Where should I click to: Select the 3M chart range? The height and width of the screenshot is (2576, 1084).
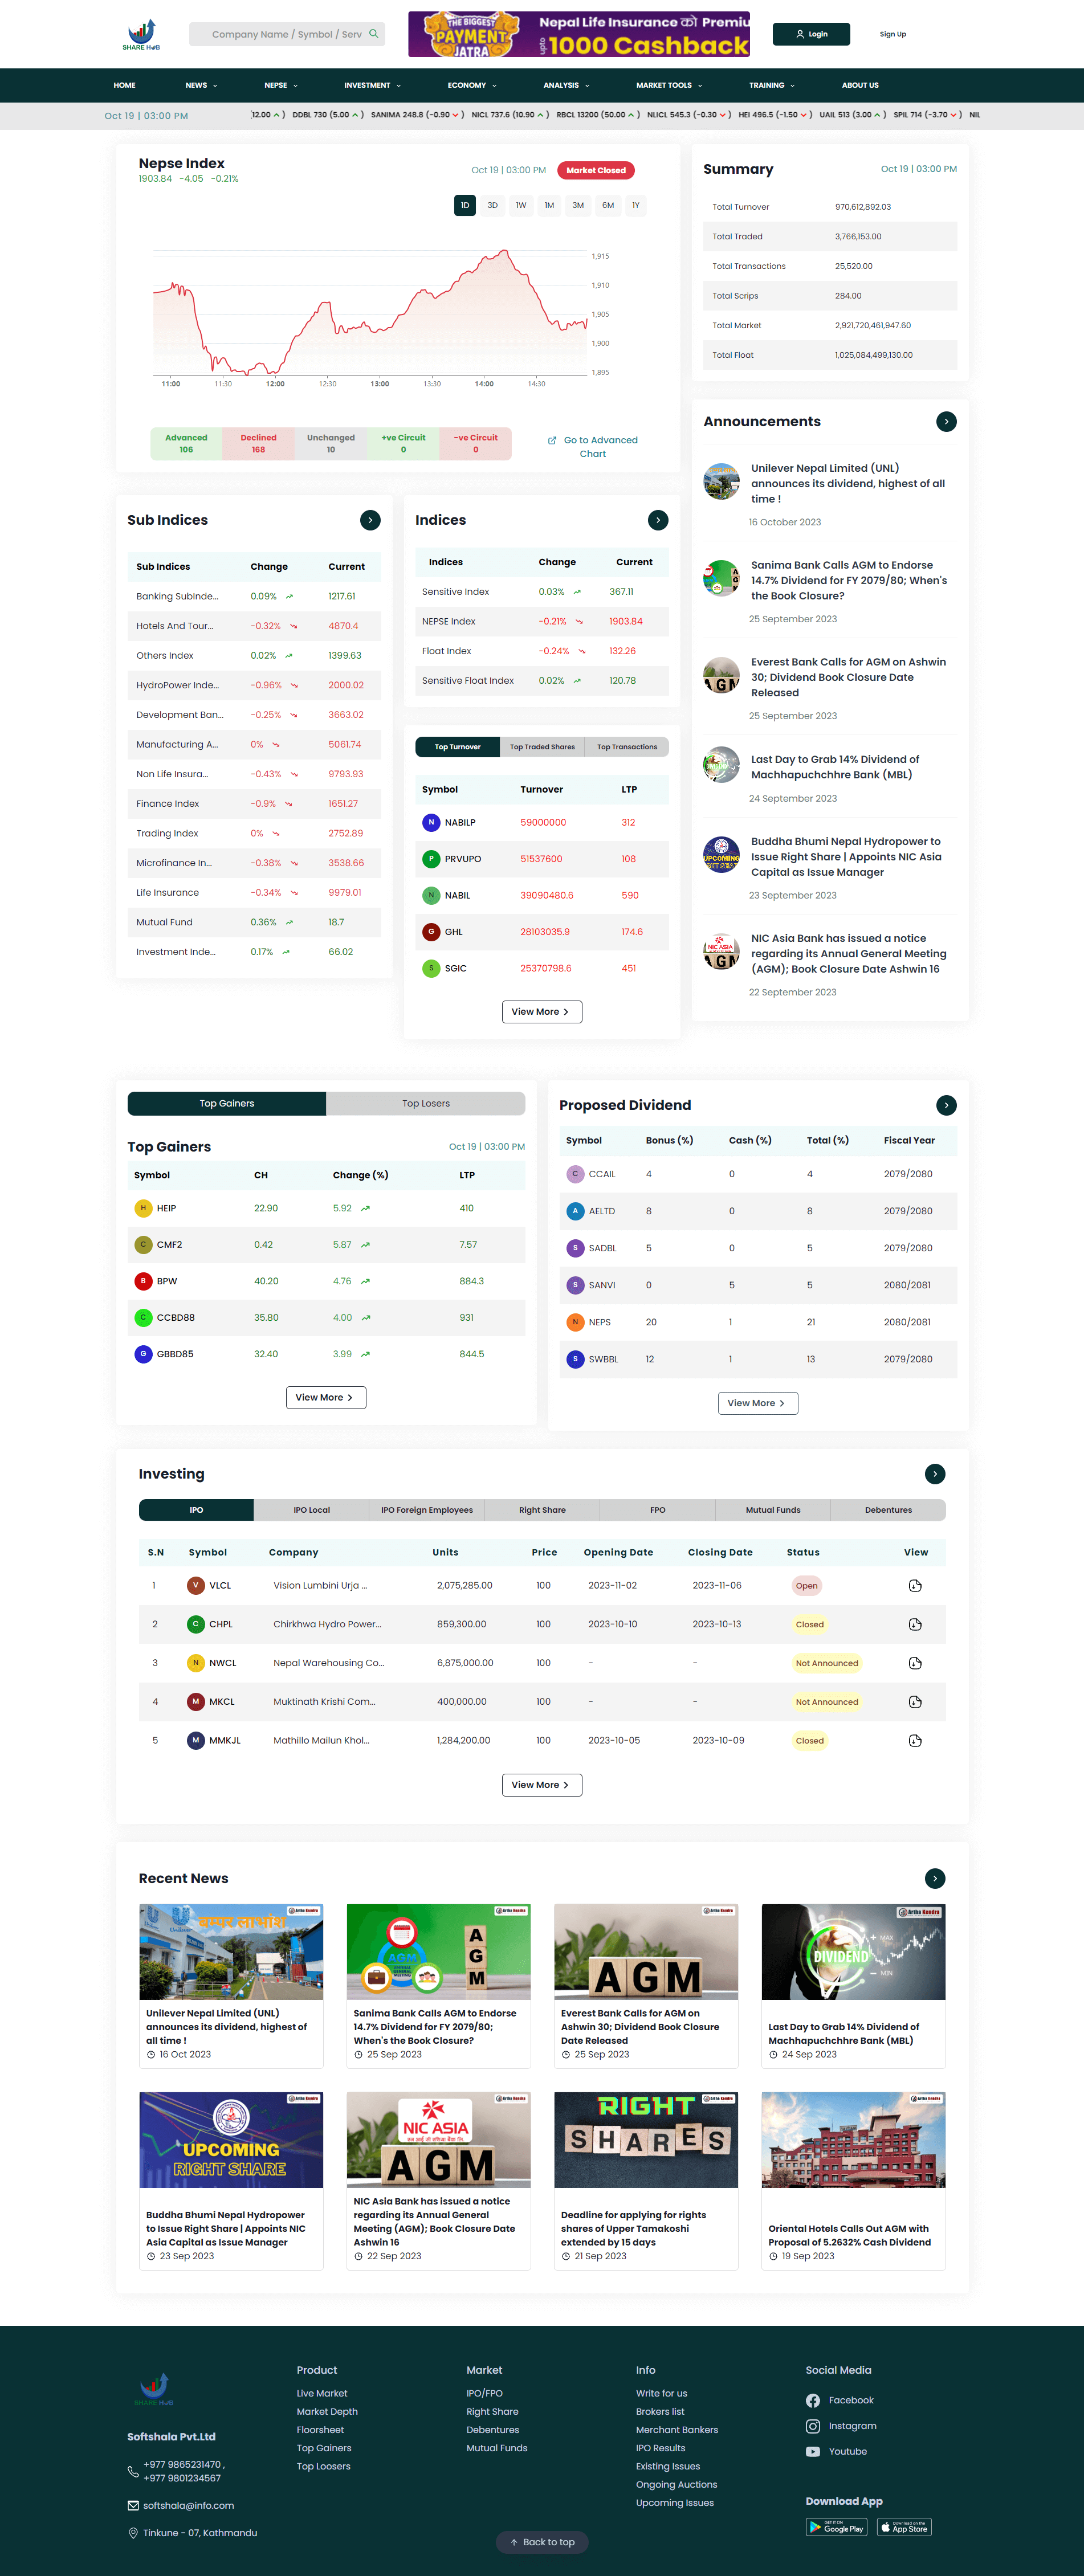[x=578, y=205]
